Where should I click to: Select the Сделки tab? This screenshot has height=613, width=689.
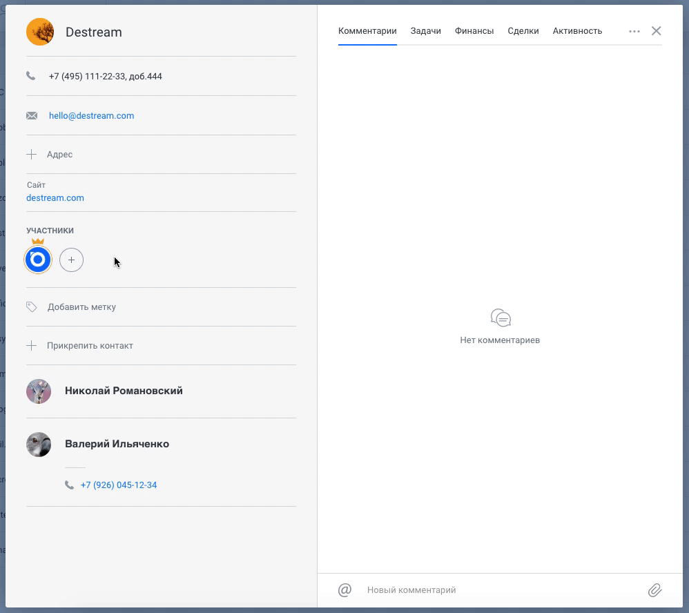(x=523, y=31)
